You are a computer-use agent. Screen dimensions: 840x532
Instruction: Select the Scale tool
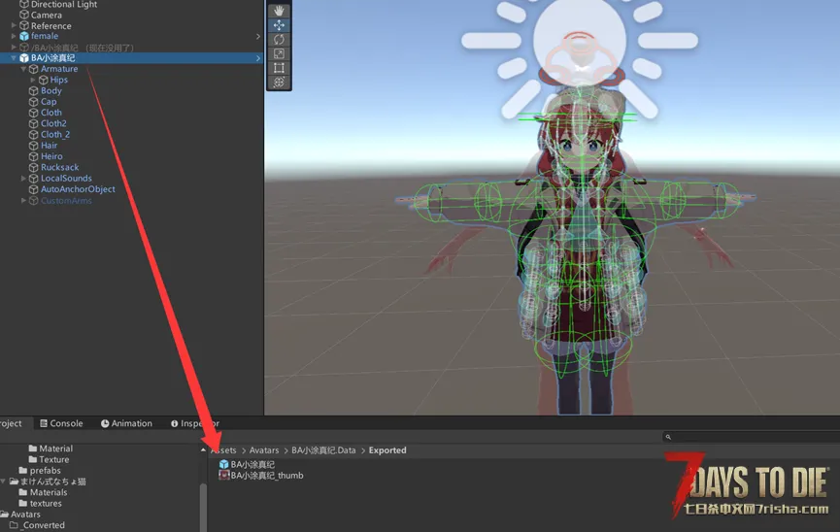(x=280, y=54)
